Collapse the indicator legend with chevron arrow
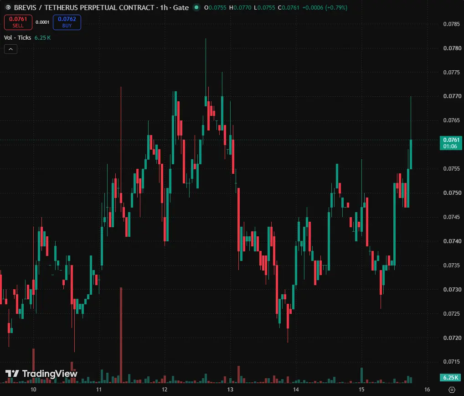 10,49
